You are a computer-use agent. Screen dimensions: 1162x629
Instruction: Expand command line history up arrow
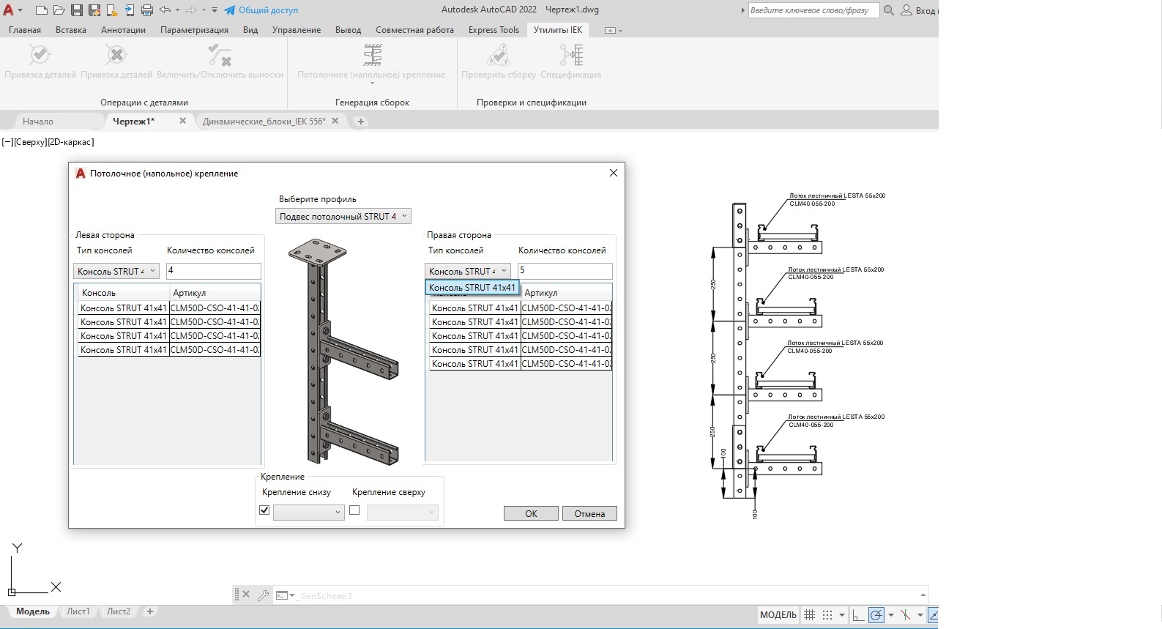pyautogui.click(x=923, y=595)
